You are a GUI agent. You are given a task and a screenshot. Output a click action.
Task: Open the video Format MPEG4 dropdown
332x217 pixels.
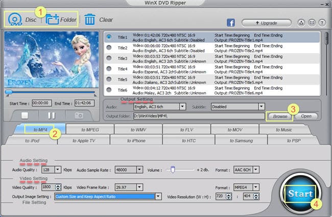pyautogui.click(x=256, y=187)
